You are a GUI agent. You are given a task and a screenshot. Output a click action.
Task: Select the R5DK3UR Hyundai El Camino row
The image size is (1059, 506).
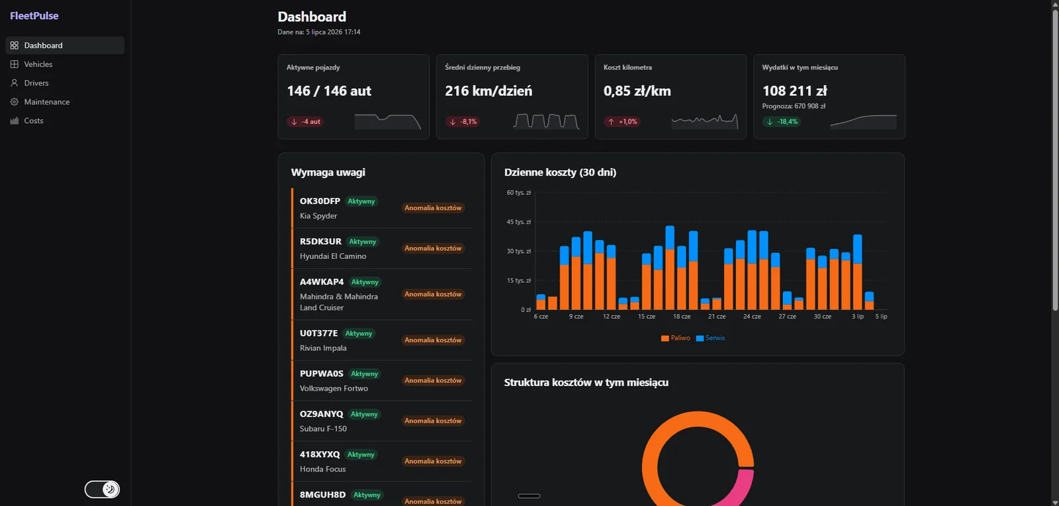coord(381,248)
